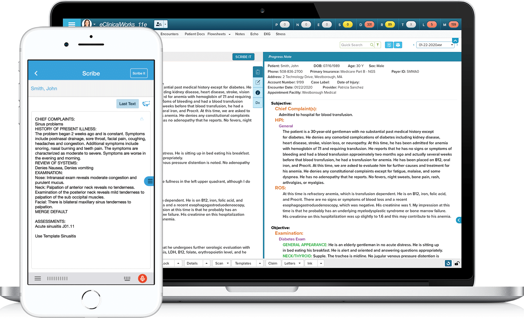Viewport: 524px width, 318px height.
Task: Click the Details button in bottom bar
Action: coord(192,263)
